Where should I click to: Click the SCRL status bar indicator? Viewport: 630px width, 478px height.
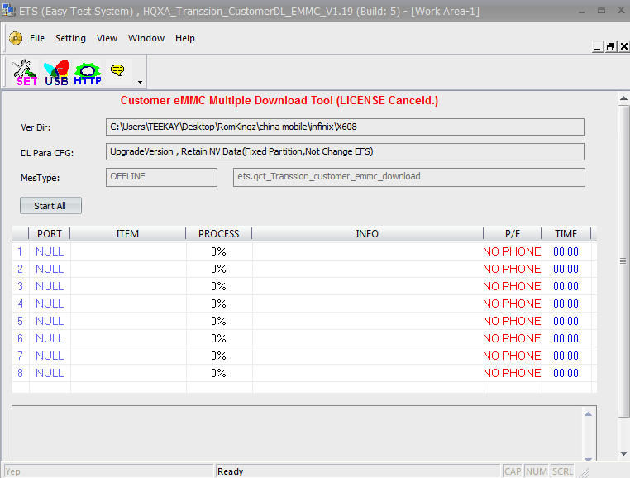coord(562,471)
